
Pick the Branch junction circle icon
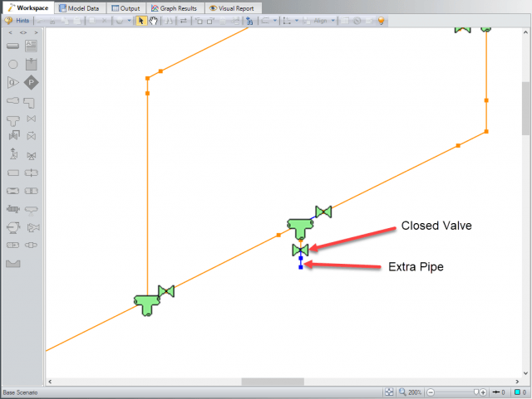13,65
